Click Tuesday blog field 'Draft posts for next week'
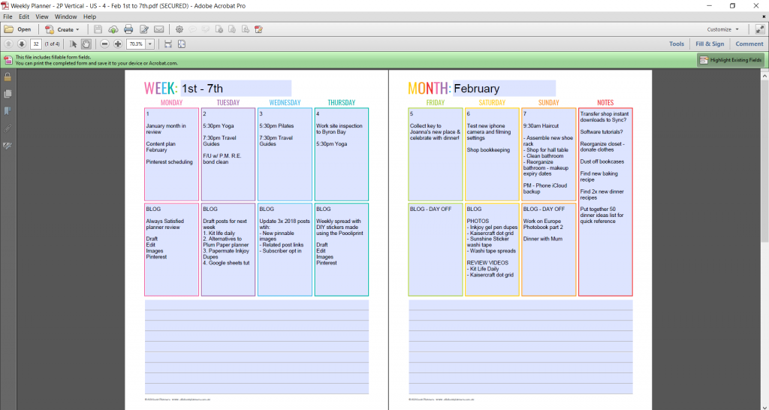This screenshot has width=769, height=410. pyautogui.click(x=228, y=249)
